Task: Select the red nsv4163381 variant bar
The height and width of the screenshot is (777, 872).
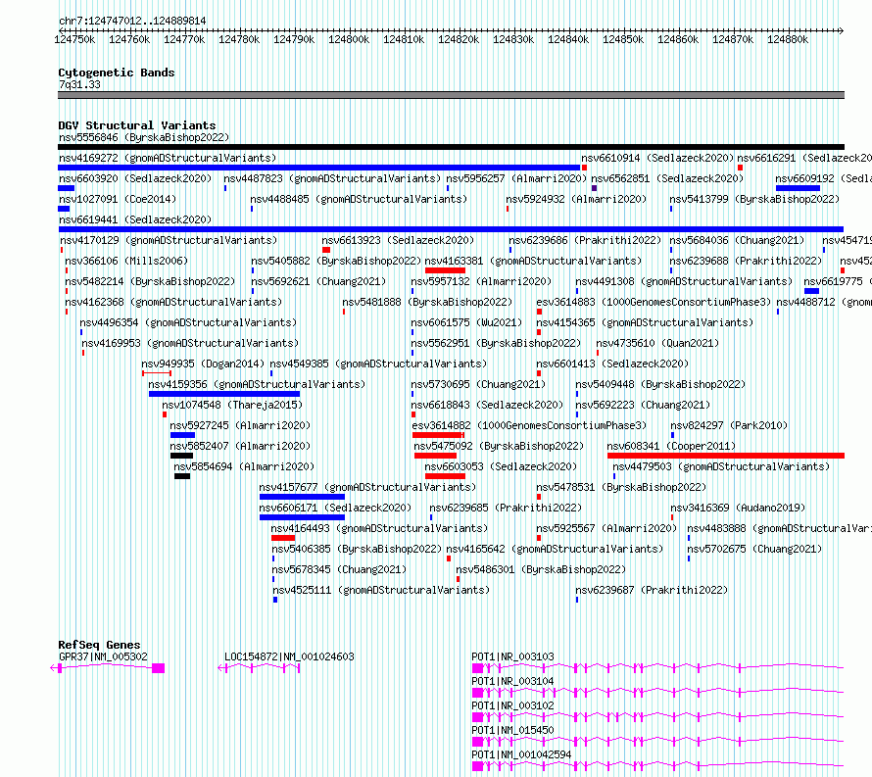Action: coord(445,270)
